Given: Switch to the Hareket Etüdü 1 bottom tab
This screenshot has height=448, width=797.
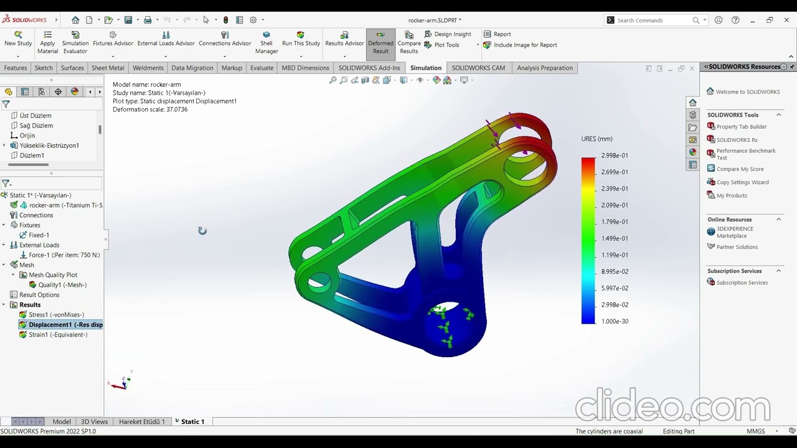Looking at the screenshot, I should pos(142,421).
